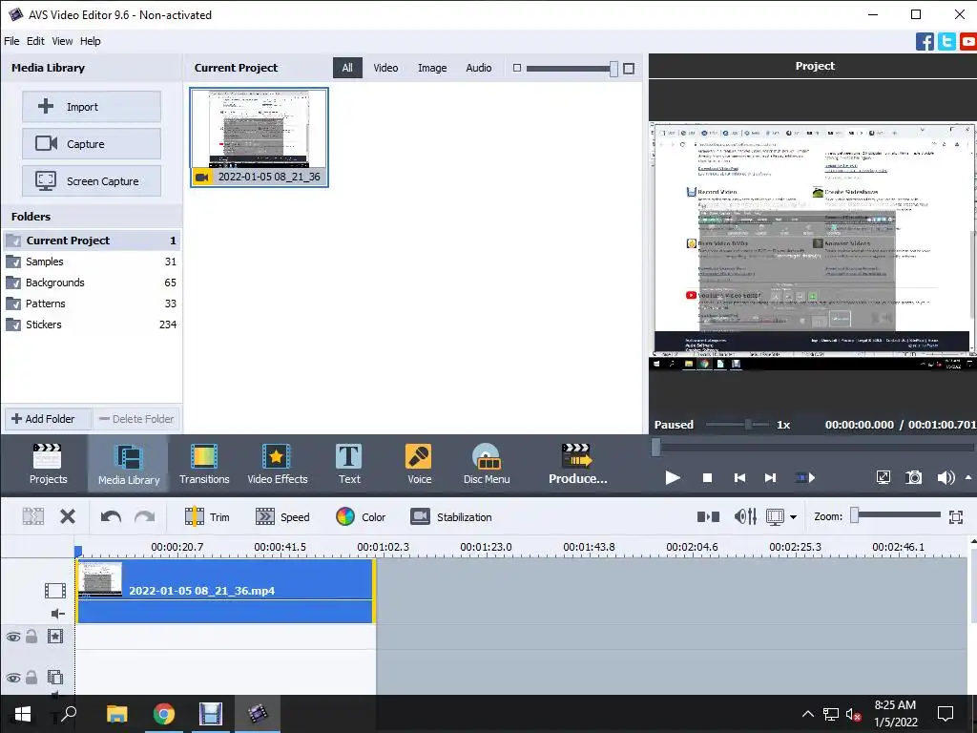The height and width of the screenshot is (733, 977).
Task: Filter media by Video
Action: pos(385,68)
